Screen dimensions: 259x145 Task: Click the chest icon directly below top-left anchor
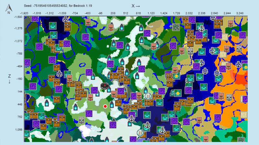pyautogui.click(x=67, y=27)
